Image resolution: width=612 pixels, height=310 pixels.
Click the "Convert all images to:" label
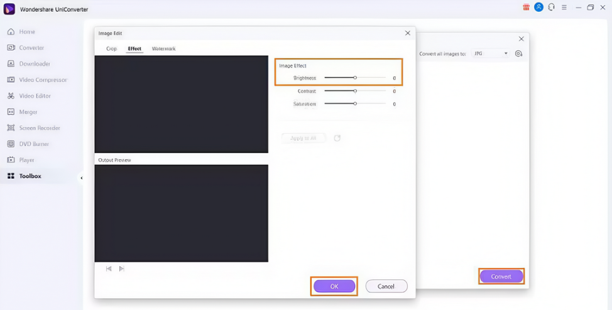tap(442, 54)
